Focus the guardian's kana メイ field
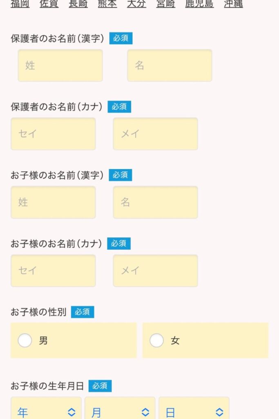Screen dimensions: 279x419 click(155, 134)
